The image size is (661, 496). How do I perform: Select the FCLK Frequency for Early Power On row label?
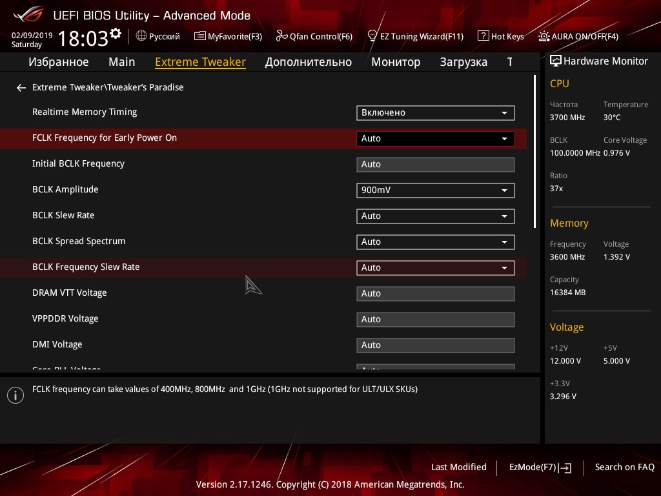click(105, 138)
